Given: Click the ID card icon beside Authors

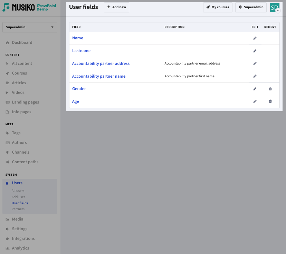Looking at the screenshot, I should (8, 143).
